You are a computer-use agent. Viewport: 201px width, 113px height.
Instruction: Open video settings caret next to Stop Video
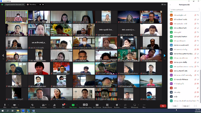18,105
